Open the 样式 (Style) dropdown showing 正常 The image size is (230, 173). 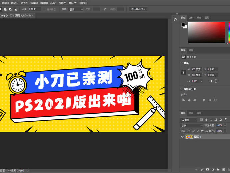coord(76,9)
